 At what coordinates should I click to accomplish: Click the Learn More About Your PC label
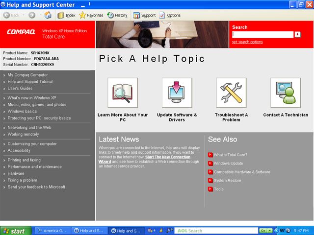tap(123, 117)
